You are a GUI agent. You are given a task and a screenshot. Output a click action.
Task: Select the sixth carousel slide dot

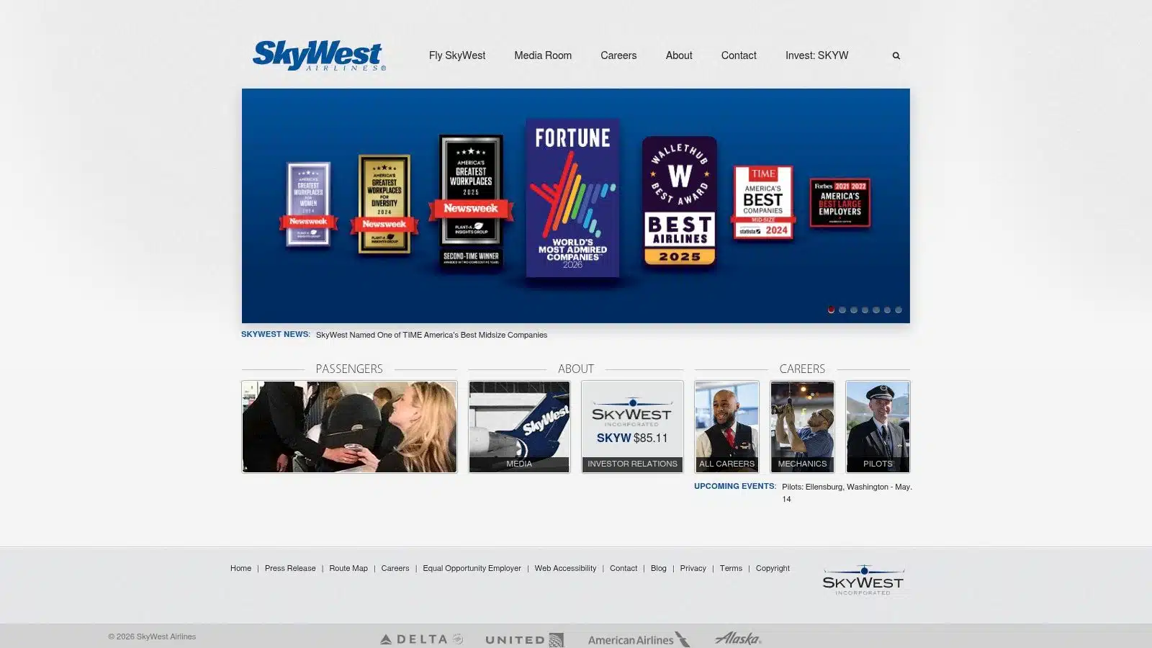click(x=887, y=310)
